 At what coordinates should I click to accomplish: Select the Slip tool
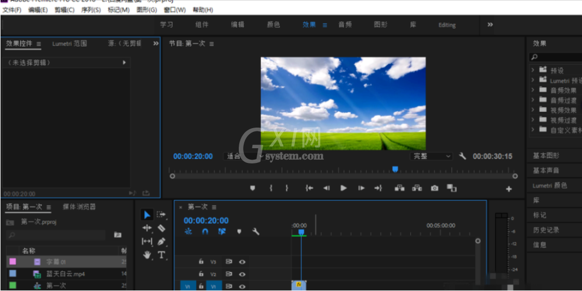point(147,242)
